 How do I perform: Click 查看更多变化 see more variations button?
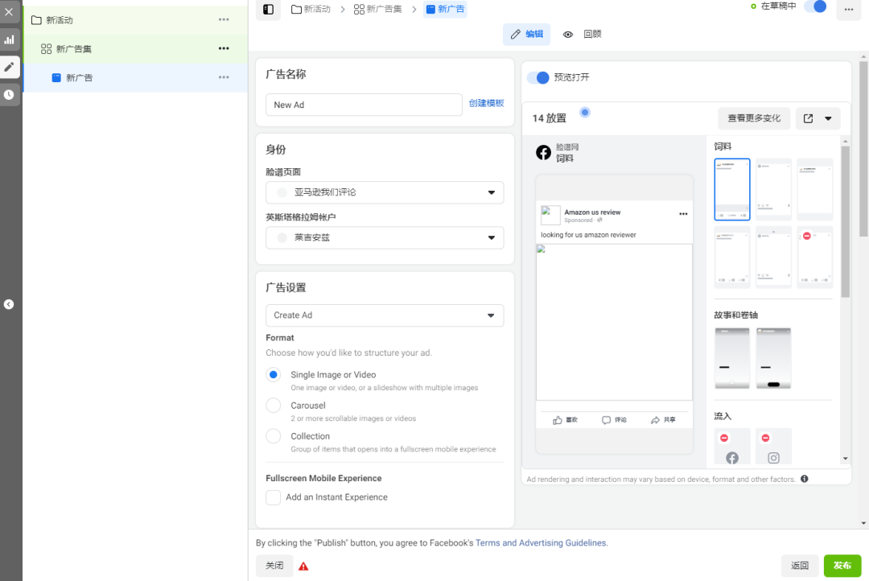(754, 118)
